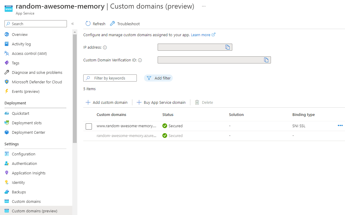Image resolution: width=345 pixels, height=215 pixels.
Task: Click the Binding type column header
Action: [303, 114]
